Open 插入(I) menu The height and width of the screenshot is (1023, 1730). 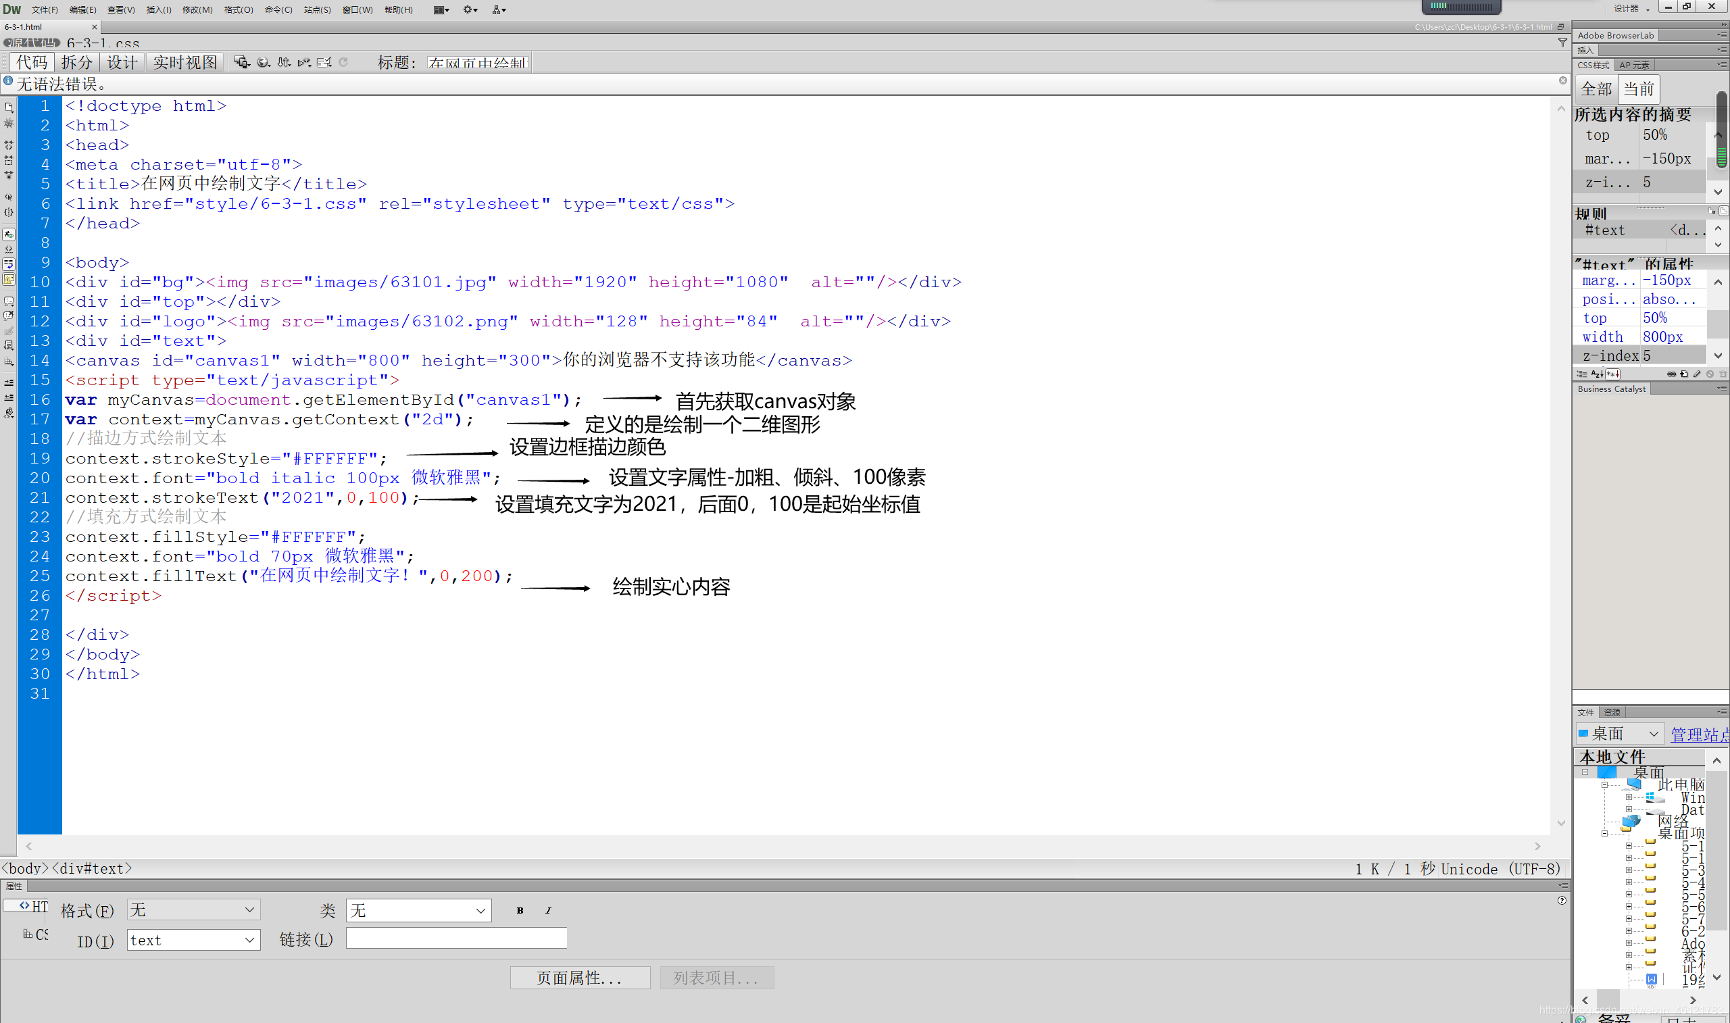pos(159,9)
